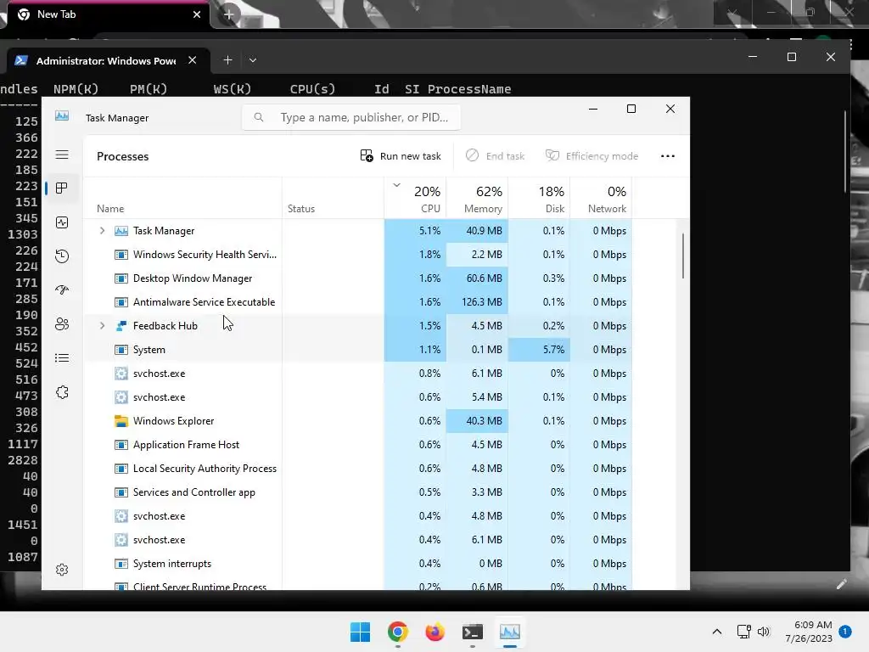Open Task Manager Settings gear
This screenshot has width=869, height=652.
coord(62,570)
